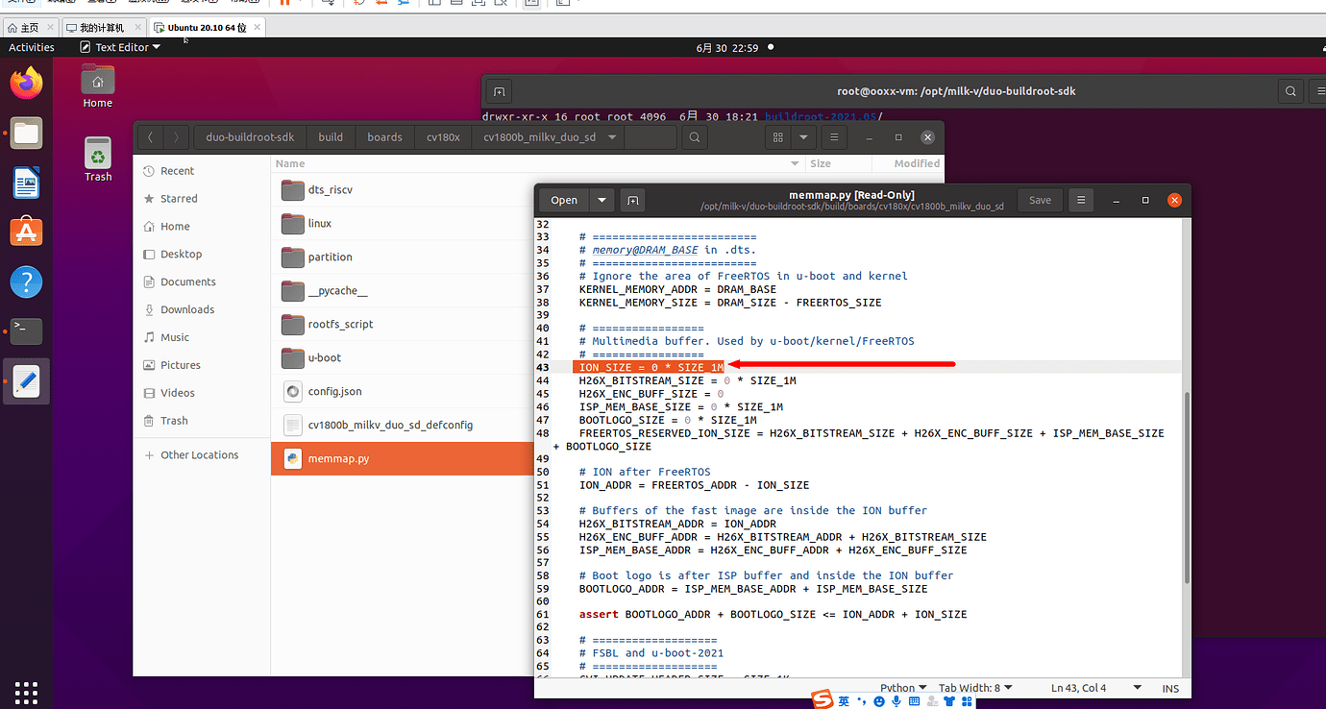Create a new document with gedit's new tab icon
Image resolution: width=1326 pixels, height=709 pixels.
click(632, 200)
